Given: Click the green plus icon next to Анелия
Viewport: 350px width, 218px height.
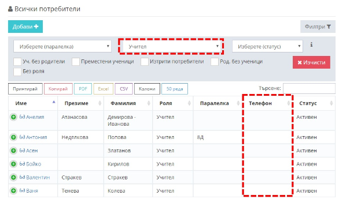Looking at the screenshot, I should pos(13,117).
